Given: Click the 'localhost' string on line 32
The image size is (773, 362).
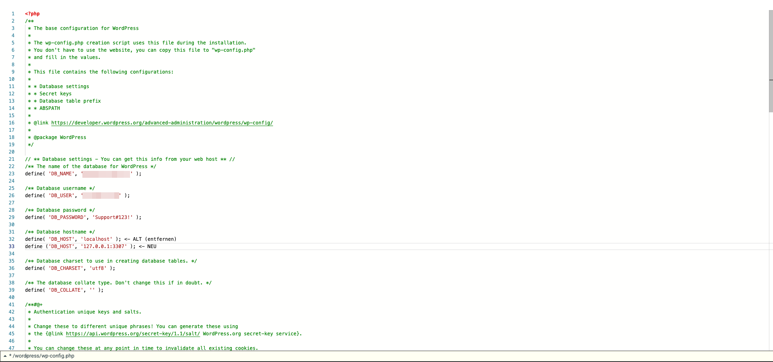Looking at the screenshot, I should tap(97, 239).
